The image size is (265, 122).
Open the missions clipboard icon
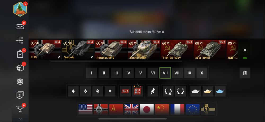click(20, 54)
